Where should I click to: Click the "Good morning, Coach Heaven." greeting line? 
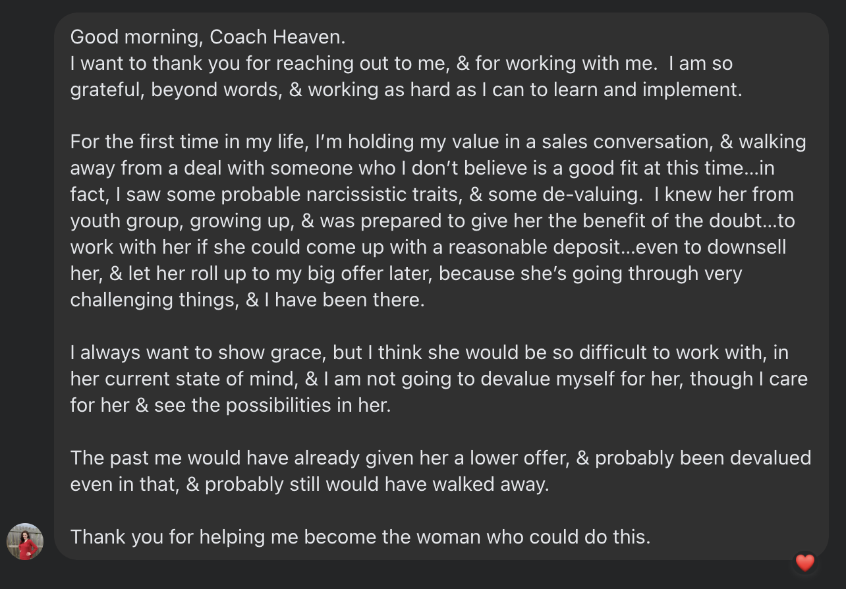(x=208, y=37)
